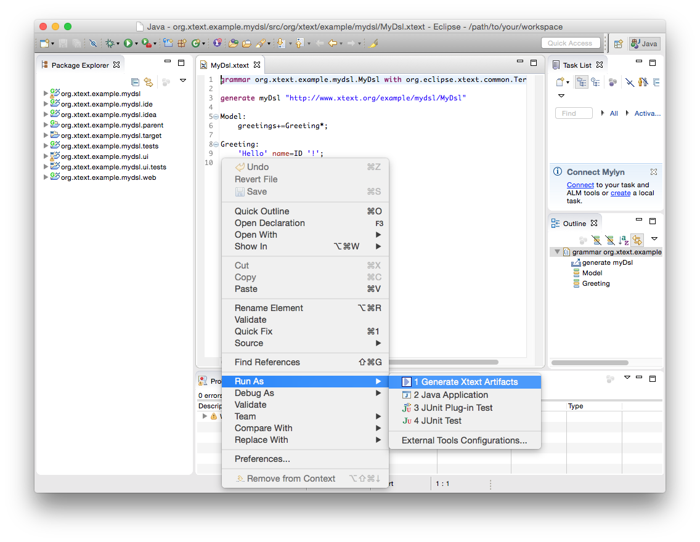Click the Open Perspective icon
The height and width of the screenshot is (542, 700).
click(x=618, y=44)
